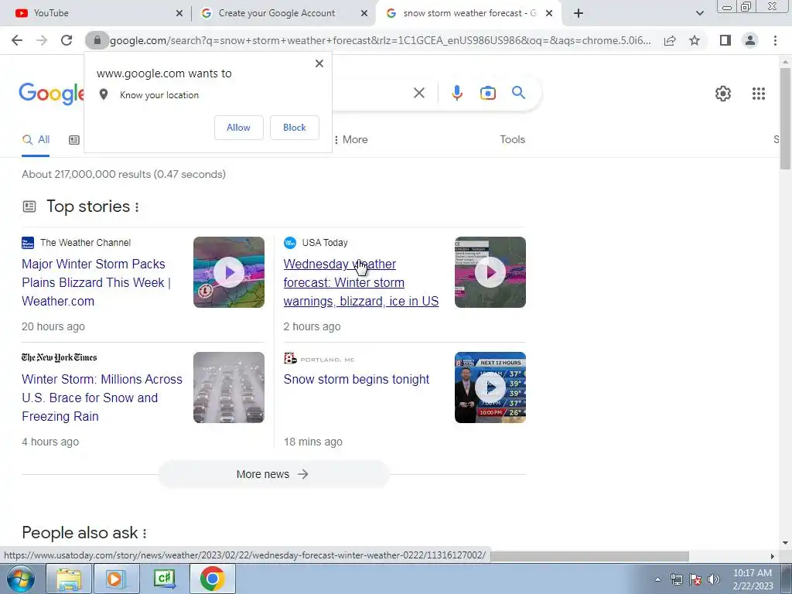Click the More news button
The height and width of the screenshot is (594, 792).
click(x=273, y=474)
